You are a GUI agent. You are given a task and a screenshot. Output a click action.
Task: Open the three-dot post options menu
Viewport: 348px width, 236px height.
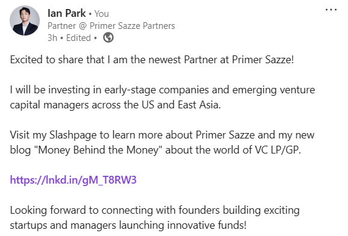331,10
